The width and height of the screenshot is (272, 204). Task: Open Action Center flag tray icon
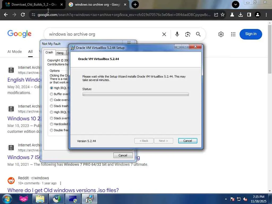point(232,199)
